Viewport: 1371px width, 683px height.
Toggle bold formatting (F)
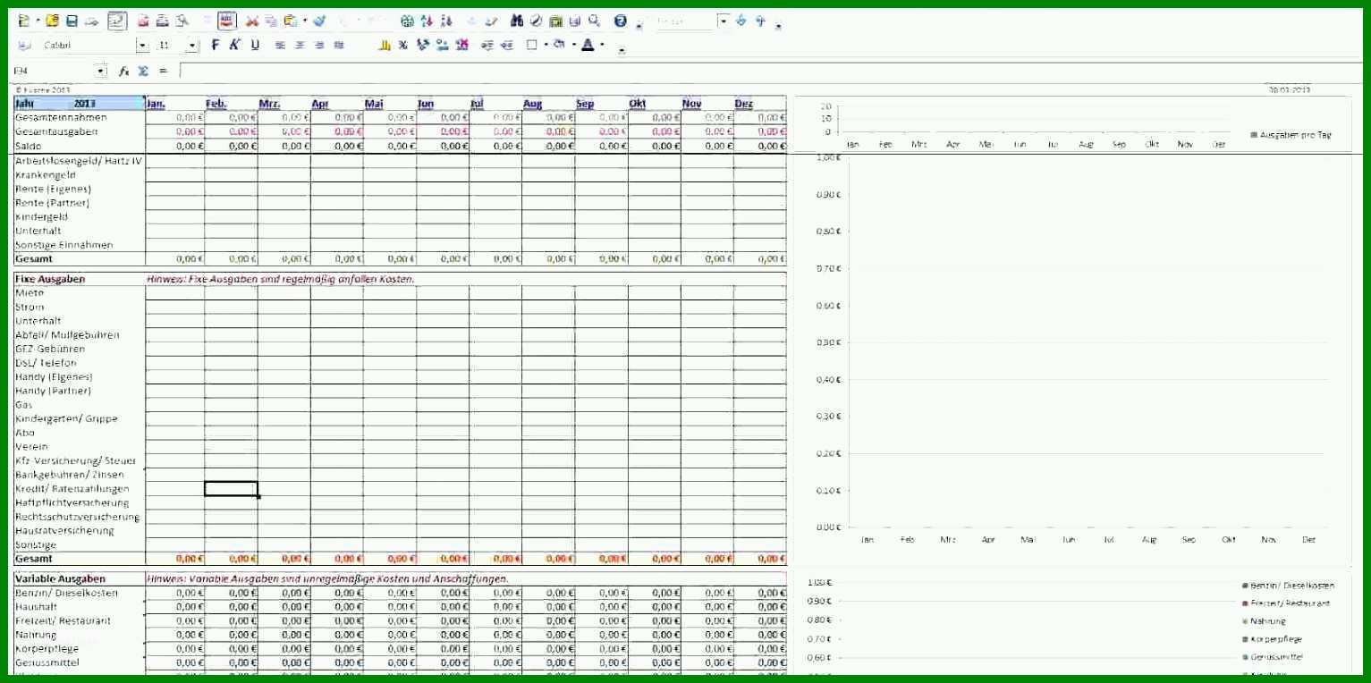pos(215,45)
